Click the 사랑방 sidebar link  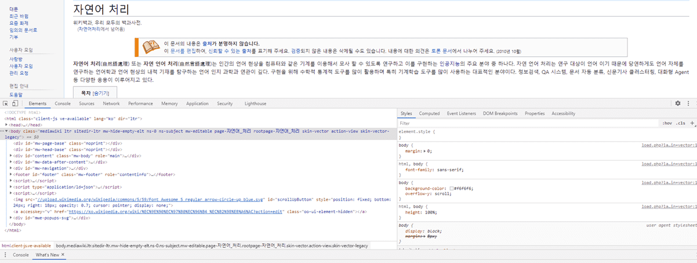16,59
